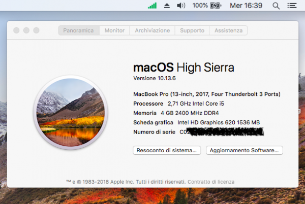Go to the Supporto tab
This screenshot has height=204, width=305.
pos(192,30)
